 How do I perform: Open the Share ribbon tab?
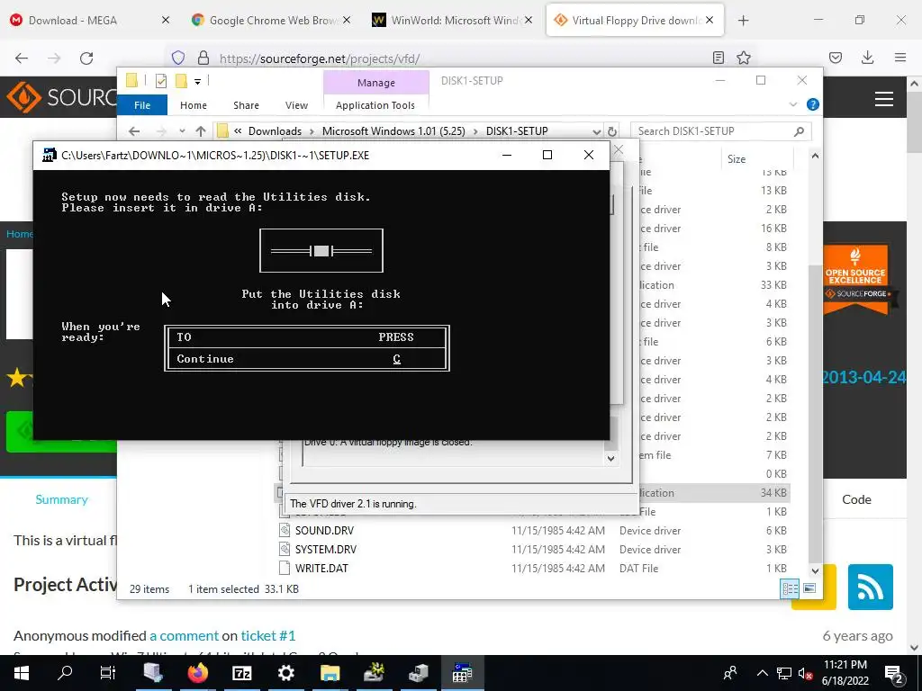click(246, 105)
